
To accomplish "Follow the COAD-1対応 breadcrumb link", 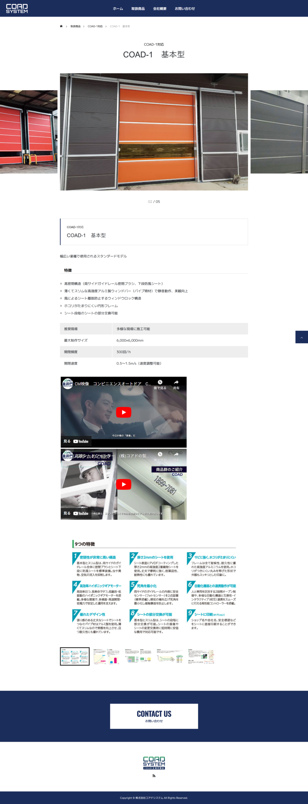I will click(95, 26).
